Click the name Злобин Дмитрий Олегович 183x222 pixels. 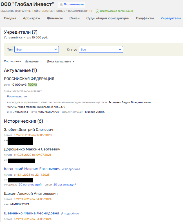tap(28, 130)
